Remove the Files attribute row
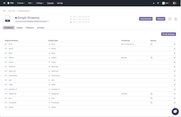 coord(175,98)
